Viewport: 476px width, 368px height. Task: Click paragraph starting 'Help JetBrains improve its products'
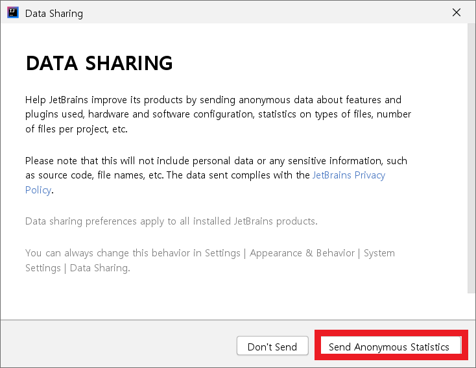tap(218, 114)
